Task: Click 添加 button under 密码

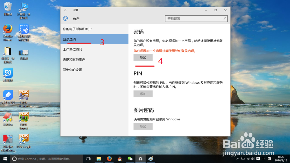Action: pos(143,57)
